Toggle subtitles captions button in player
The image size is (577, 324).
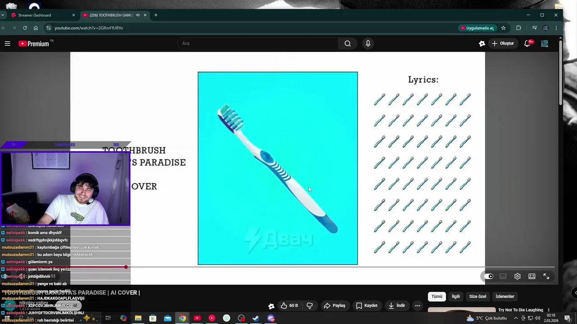coord(503,276)
